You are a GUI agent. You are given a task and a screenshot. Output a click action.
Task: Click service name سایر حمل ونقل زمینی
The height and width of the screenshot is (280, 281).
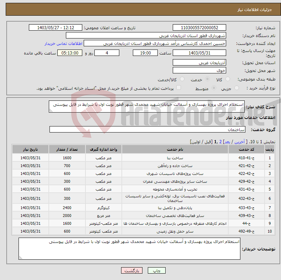(175, 232)
